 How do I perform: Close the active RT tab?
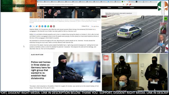tap(127, 2)
